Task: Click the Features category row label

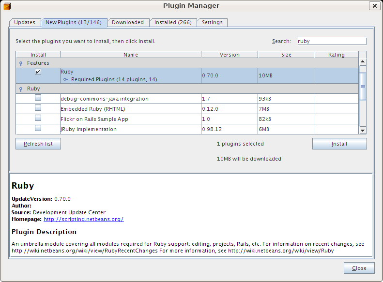Action: 38,63
